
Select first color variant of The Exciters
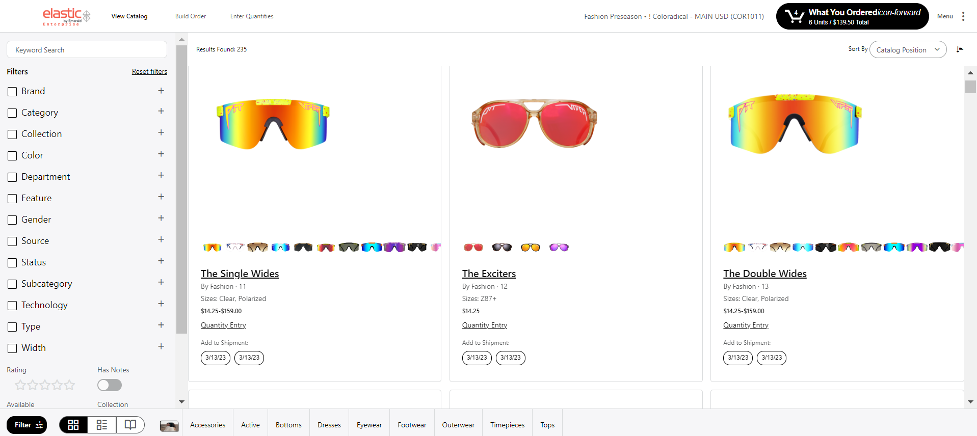(x=473, y=248)
